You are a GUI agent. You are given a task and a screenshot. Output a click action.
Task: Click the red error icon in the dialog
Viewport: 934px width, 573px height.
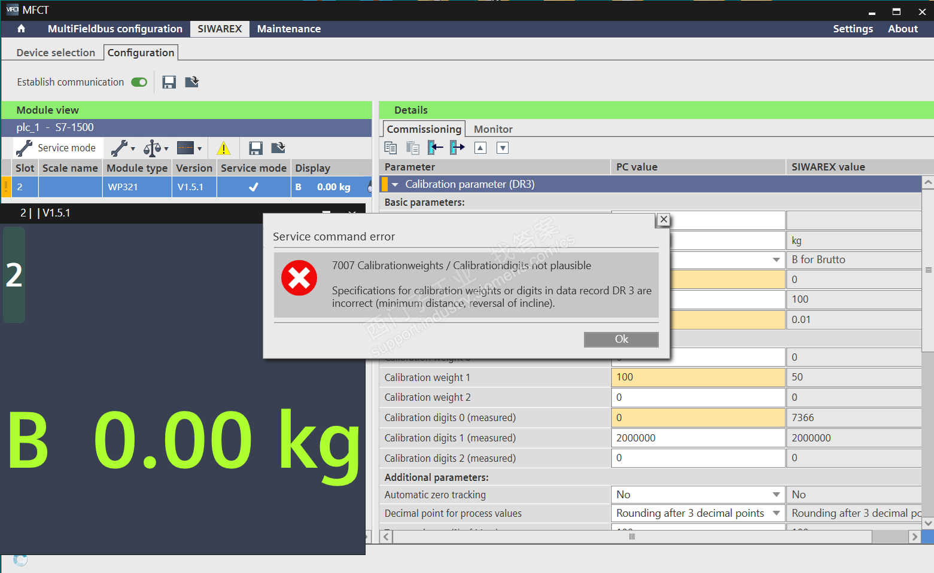point(299,278)
